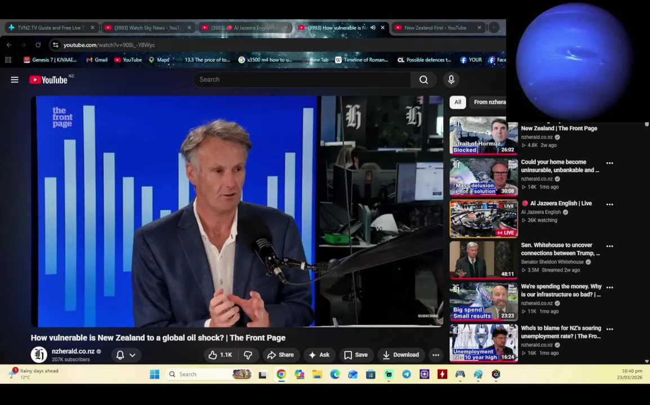Open the Strait of Hormuz Blocked thumbnail
650x405 pixels.
[x=483, y=136]
